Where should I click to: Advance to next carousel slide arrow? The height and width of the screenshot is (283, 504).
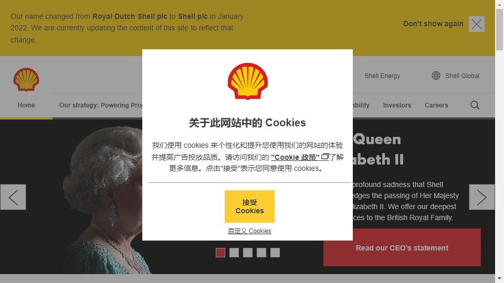tap(481, 197)
